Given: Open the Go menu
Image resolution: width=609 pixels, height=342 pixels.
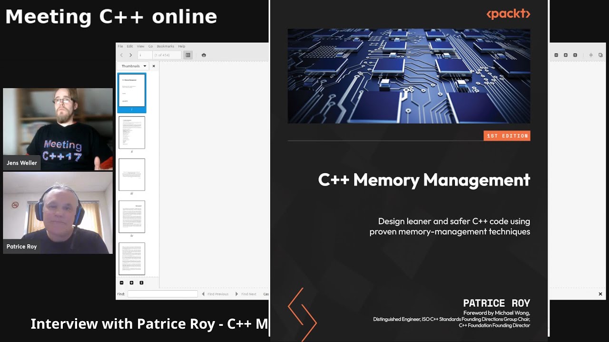Looking at the screenshot, I should point(150,46).
